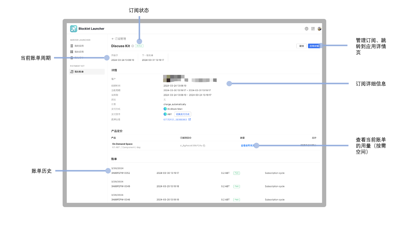This screenshot has height=227, width=404.
Task: Click the info icon beside Discuss Kit
Action: point(133,46)
